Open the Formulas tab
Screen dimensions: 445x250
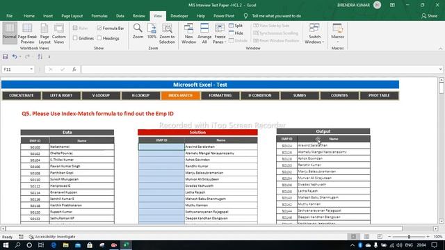coord(99,16)
